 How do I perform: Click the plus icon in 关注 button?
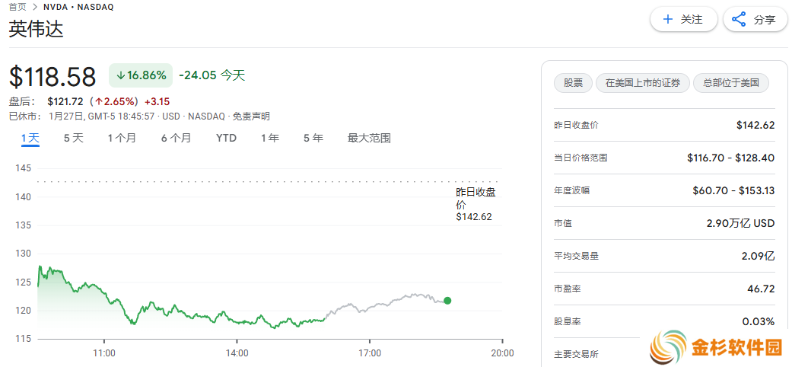click(x=668, y=20)
